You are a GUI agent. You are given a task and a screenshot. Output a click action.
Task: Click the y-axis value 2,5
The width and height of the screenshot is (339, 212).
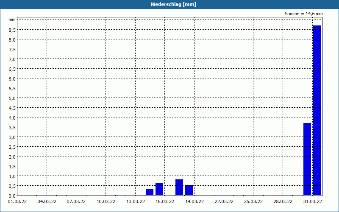tap(12, 147)
